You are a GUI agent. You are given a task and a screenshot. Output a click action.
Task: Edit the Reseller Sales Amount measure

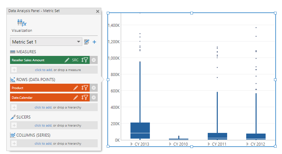pyautogui.click(x=67, y=60)
